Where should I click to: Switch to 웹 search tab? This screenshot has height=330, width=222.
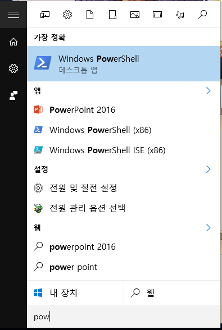tap(172, 293)
